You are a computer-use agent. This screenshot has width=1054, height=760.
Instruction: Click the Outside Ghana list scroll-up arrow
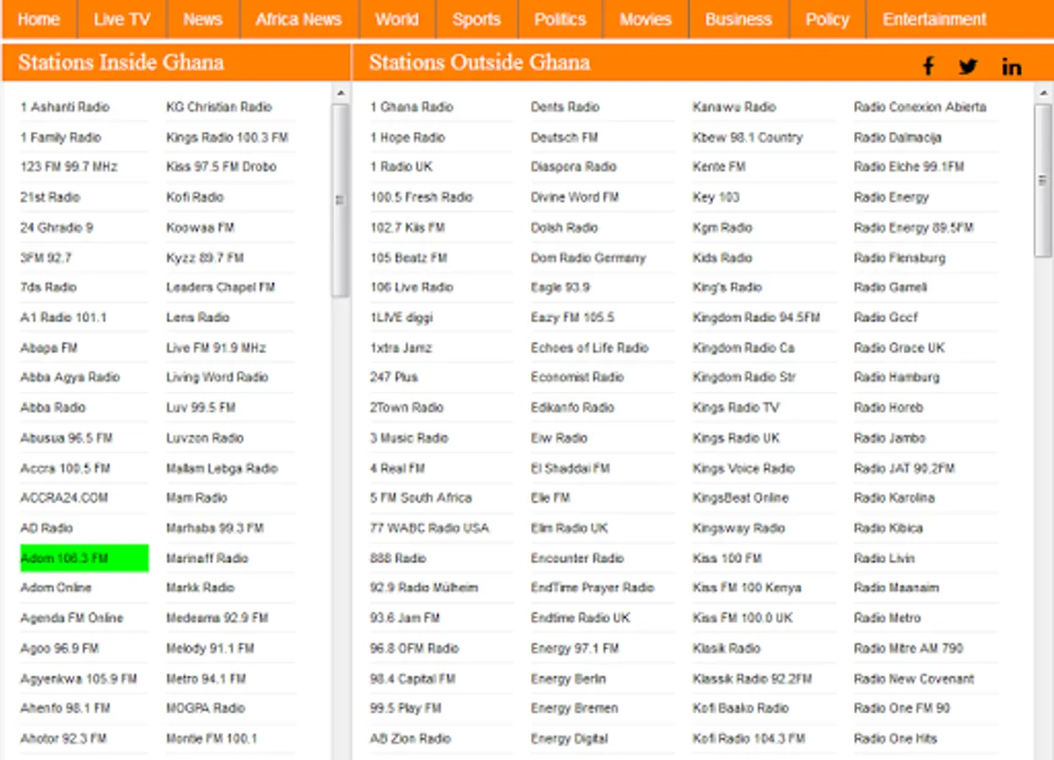pos(1044,93)
